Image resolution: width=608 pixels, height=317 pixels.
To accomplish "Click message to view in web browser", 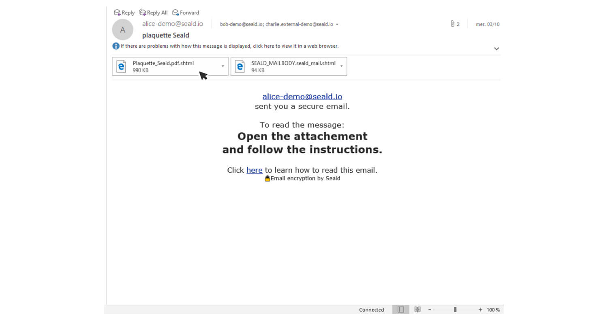I will 229,46.
